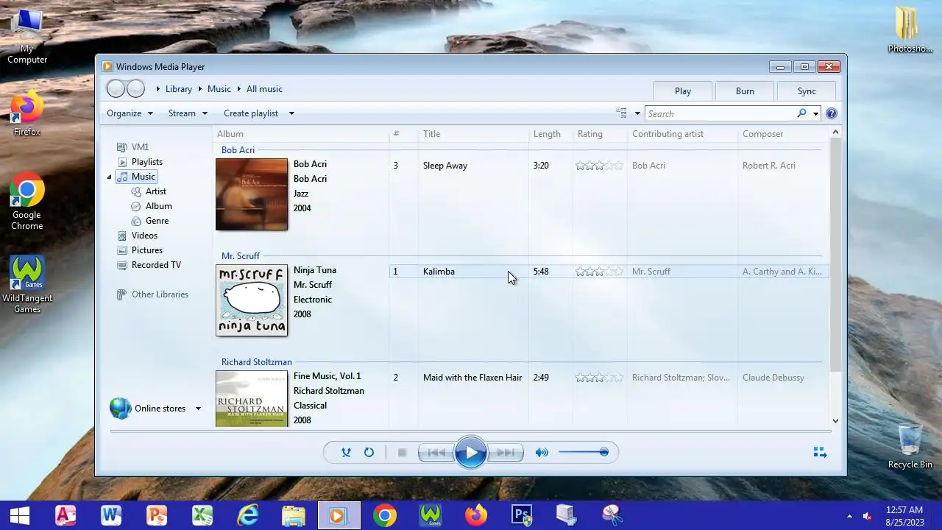Open the Create playlist dropdown arrow
Image resolution: width=942 pixels, height=530 pixels.
291,113
